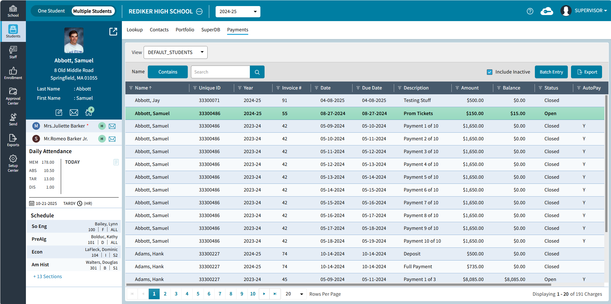The width and height of the screenshot is (611, 304).
Task: Switch to the Lookup tab
Action: [135, 30]
